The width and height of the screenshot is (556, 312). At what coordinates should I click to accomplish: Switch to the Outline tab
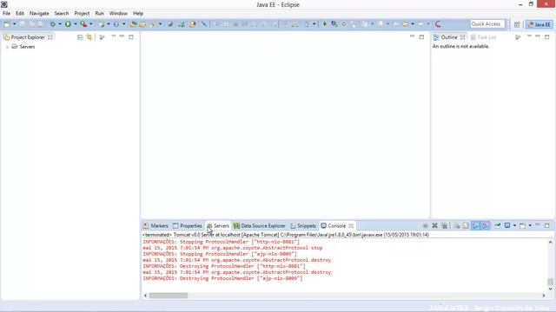(x=449, y=37)
